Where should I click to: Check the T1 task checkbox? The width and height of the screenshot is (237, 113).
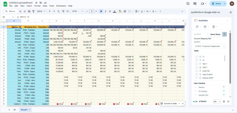(197, 56)
